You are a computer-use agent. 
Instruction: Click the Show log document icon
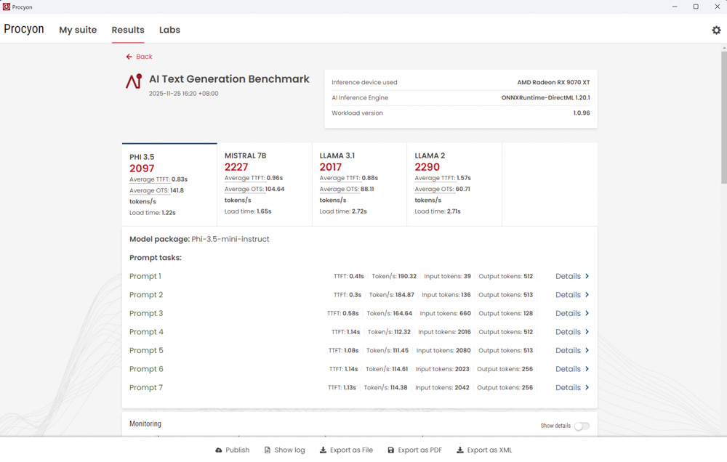point(268,450)
